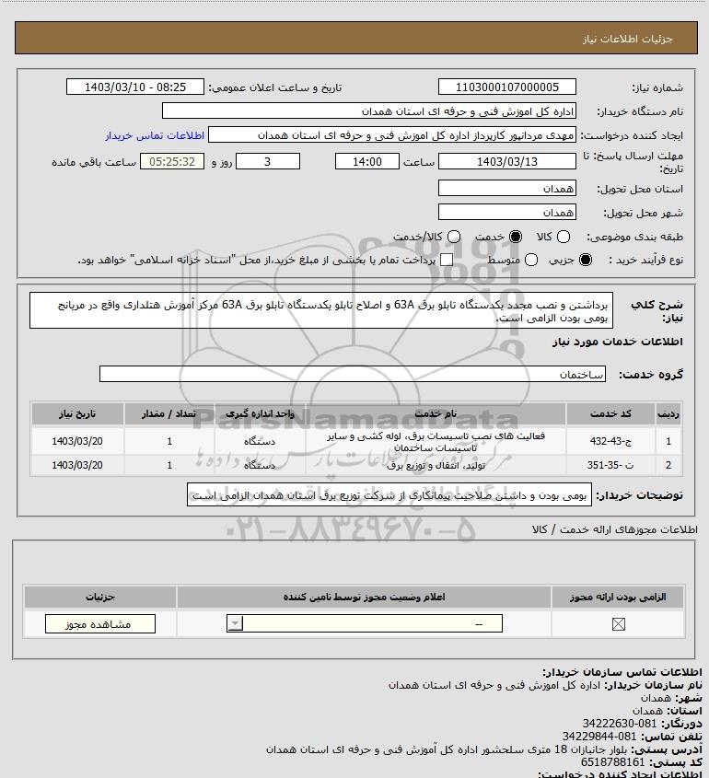Screen dimensions: 709x778
Task: Click the جزئیات column header in license table
Action: [100, 597]
